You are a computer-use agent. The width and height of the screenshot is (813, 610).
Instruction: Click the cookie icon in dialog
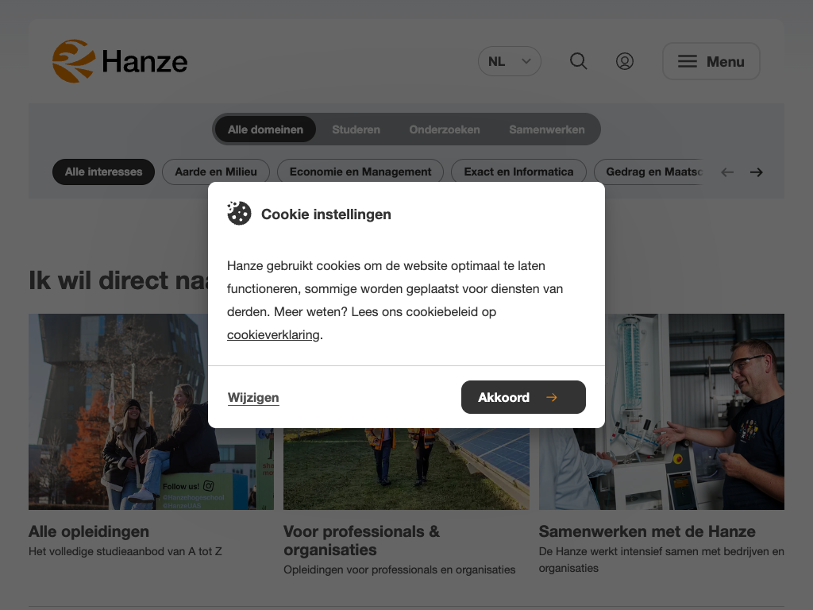click(x=239, y=214)
